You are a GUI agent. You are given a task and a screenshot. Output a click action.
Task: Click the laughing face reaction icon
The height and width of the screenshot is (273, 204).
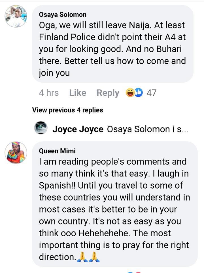point(130,93)
